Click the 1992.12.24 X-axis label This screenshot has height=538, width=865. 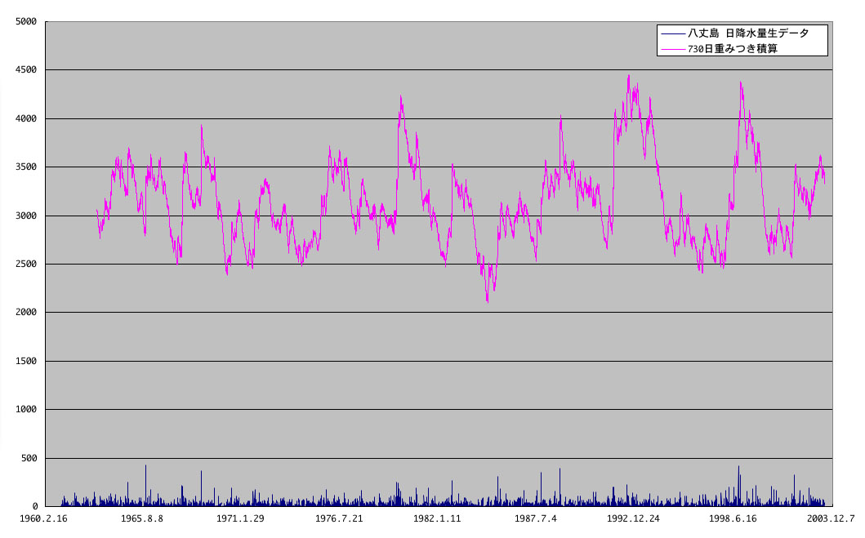tap(634, 518)
